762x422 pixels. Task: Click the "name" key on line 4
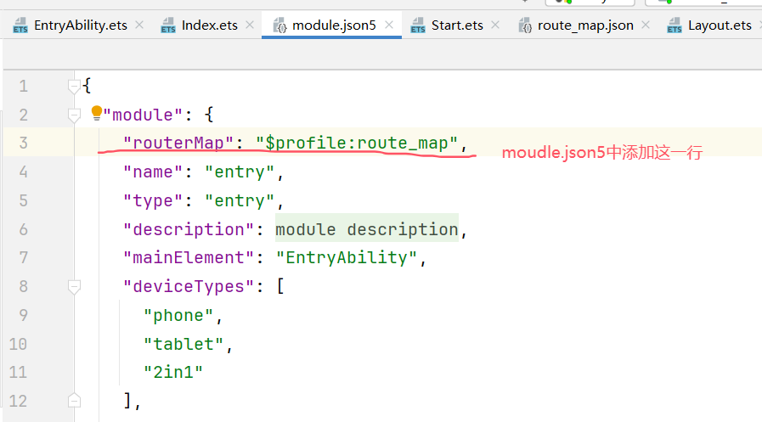(153, 172)
